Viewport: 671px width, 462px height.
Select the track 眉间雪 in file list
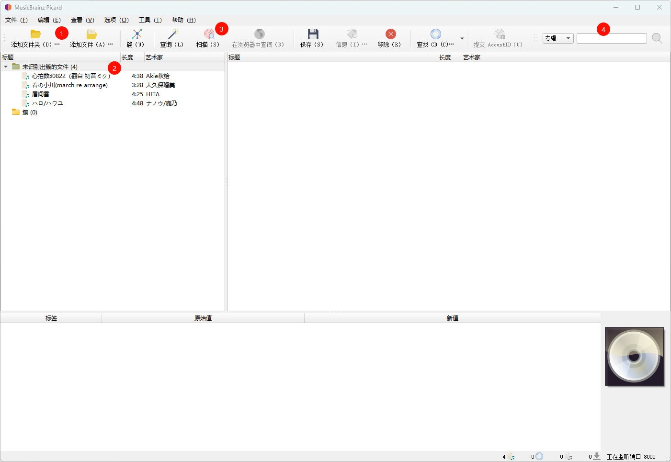pyautogui.click(x=41, y=94)
